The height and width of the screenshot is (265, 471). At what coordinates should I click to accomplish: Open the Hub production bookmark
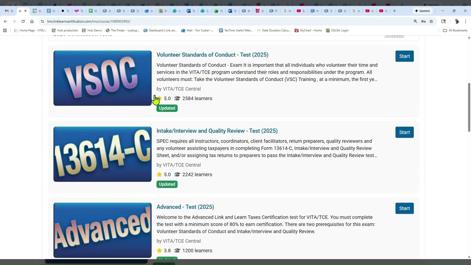65,31
